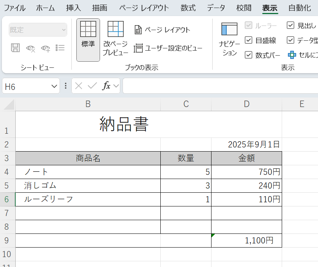Viewport: 318px width, 267px height.
Task: Click the quantity cell showing 3
Action: click(x=186, y=186)
